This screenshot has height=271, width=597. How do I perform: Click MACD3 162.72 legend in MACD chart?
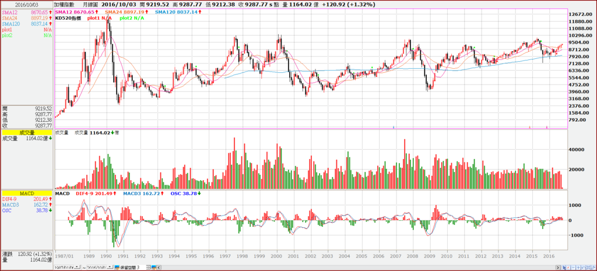coord(145,193)
